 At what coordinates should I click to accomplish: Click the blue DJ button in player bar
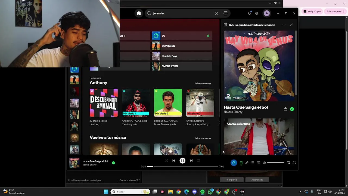tap(234, 163)
